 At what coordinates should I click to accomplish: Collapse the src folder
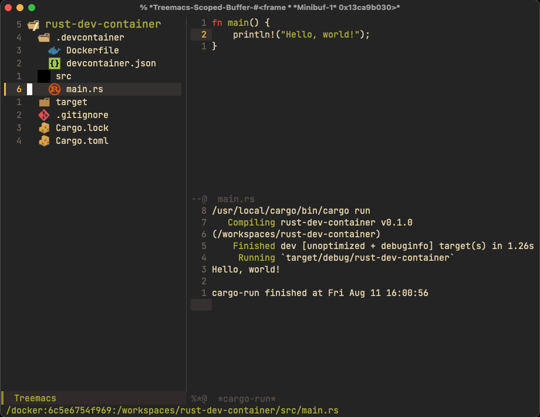click(x=63, y=76)
